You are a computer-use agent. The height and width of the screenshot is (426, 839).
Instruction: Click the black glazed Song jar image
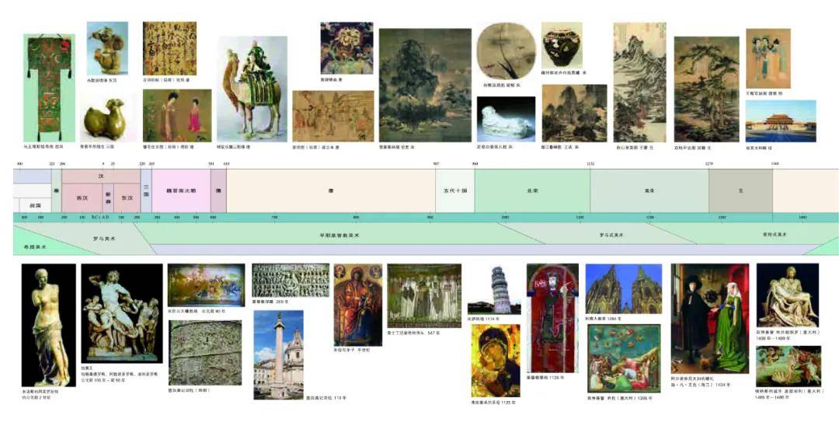(x=562, y=45)
